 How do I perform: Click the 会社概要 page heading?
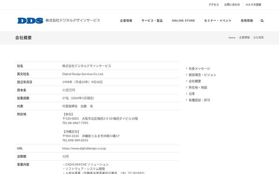tap(23, 38)
